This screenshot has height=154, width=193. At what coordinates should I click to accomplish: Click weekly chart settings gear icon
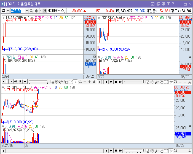coord(152,82)
